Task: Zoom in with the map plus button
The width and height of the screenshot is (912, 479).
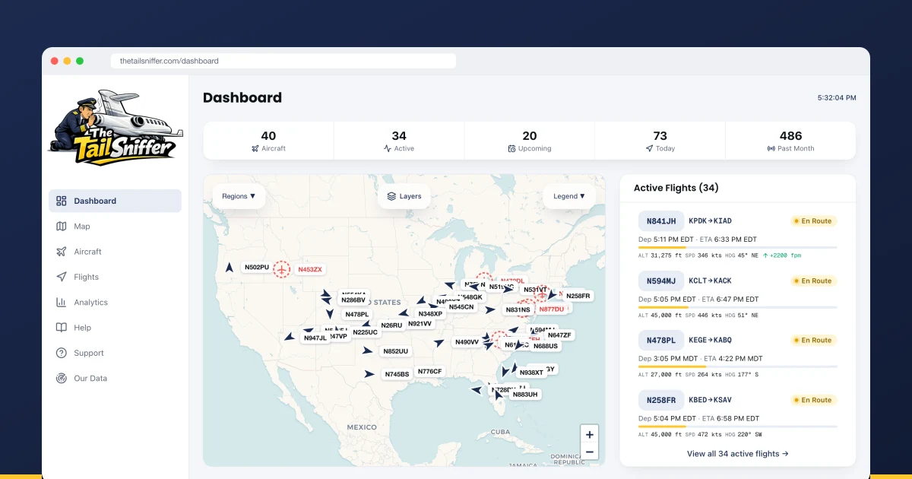Action: coord(590,434)
